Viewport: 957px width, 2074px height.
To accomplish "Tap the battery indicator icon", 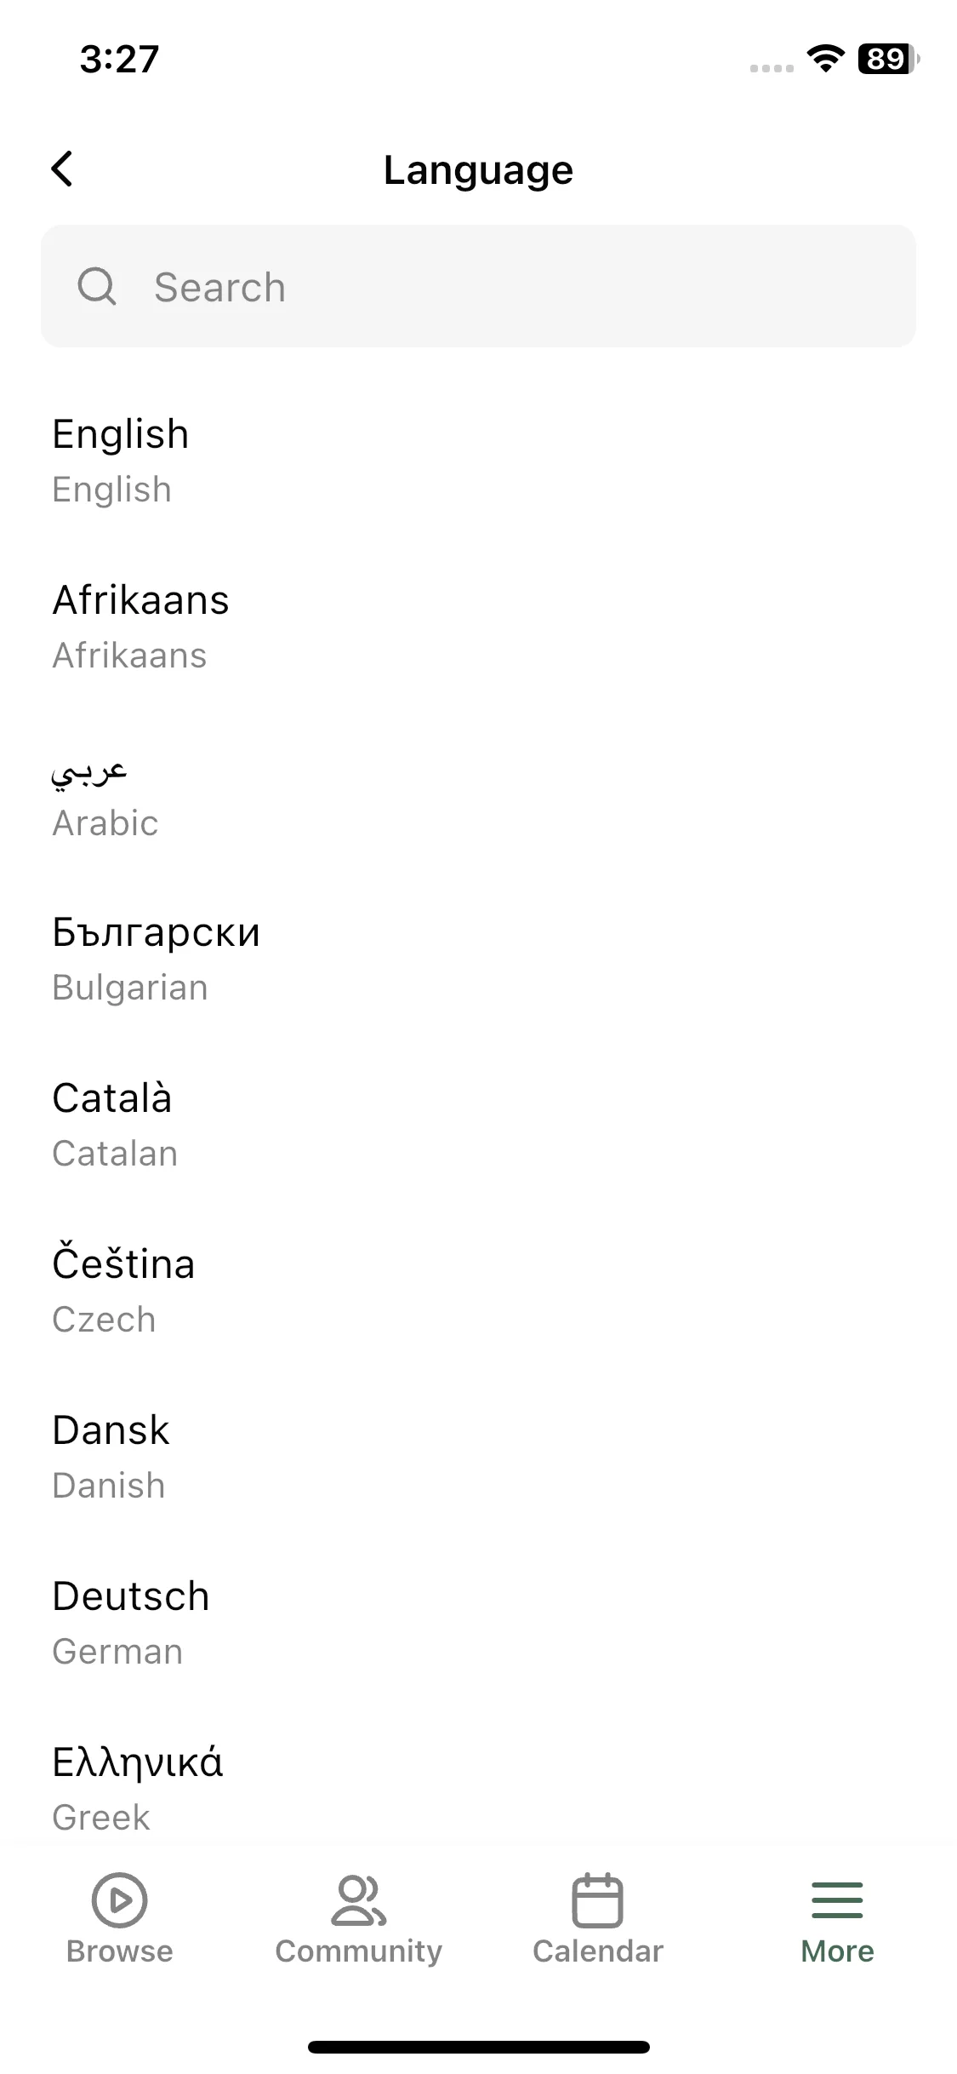I will pos(888,59).
